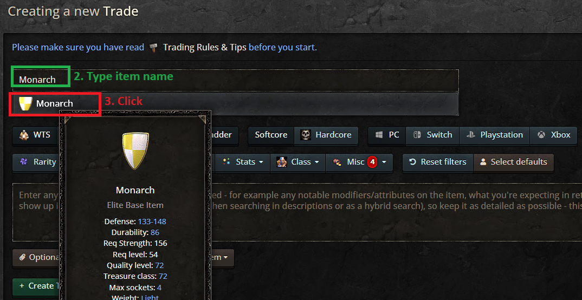Open the Rarity filter menu
This screenshot has width=582, height=300.
35,162
